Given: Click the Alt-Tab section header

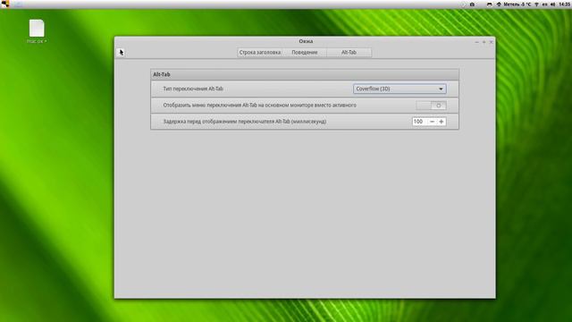Looking at the screenshot, I should pos(305,74).
